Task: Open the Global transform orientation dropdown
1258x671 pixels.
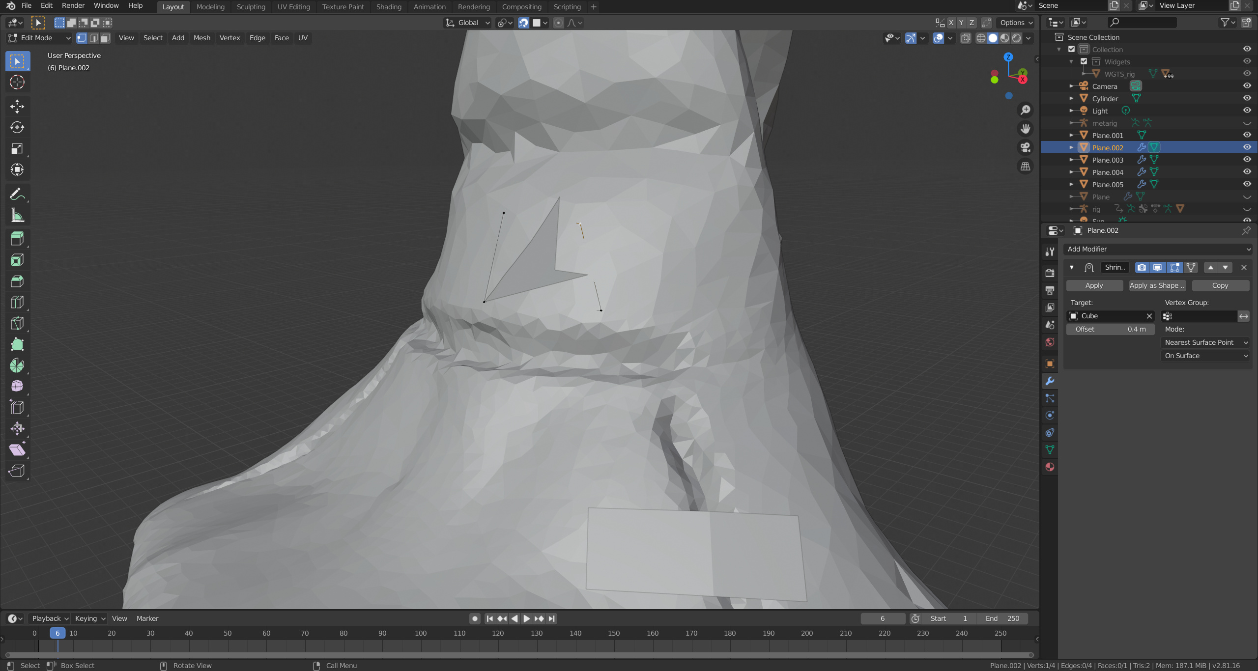Action: coord(468,23)
